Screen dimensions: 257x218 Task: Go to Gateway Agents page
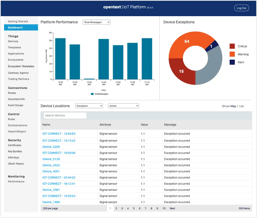point(18,73)
